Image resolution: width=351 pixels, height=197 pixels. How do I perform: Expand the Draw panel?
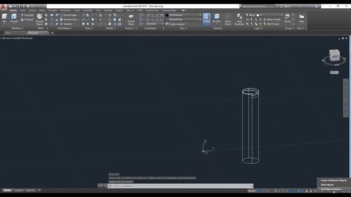pyautogui.click(x=89, y=28)
